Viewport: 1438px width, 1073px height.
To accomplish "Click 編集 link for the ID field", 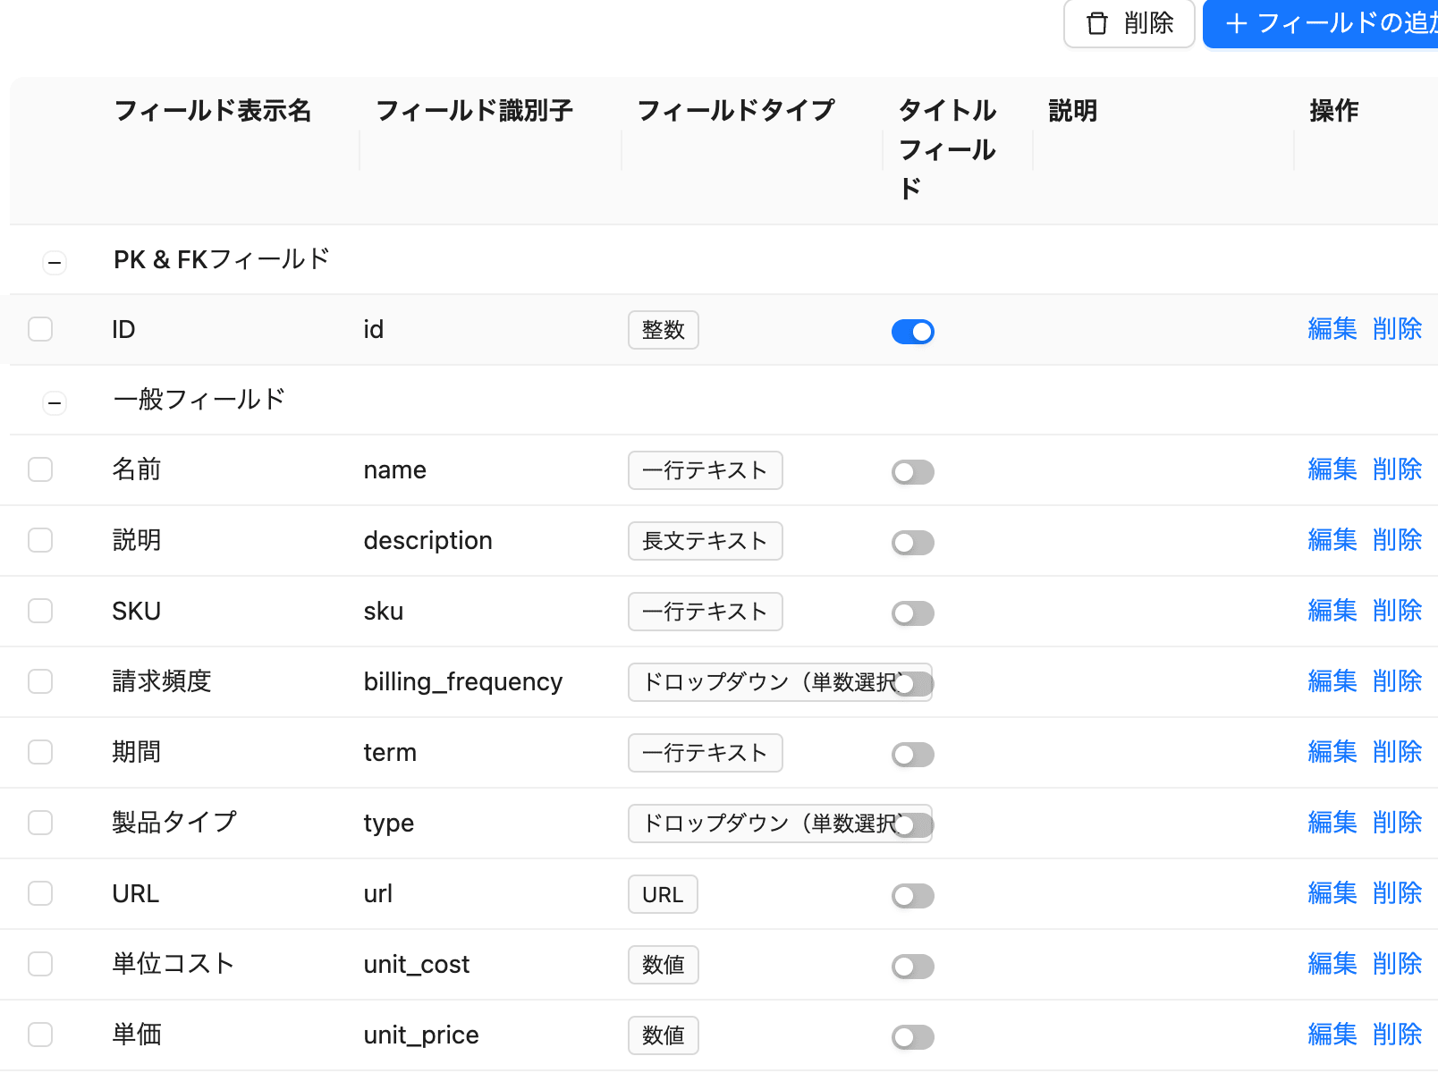I will pos(1332,329).
